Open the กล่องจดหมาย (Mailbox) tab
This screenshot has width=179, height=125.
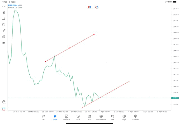point(101,117)
